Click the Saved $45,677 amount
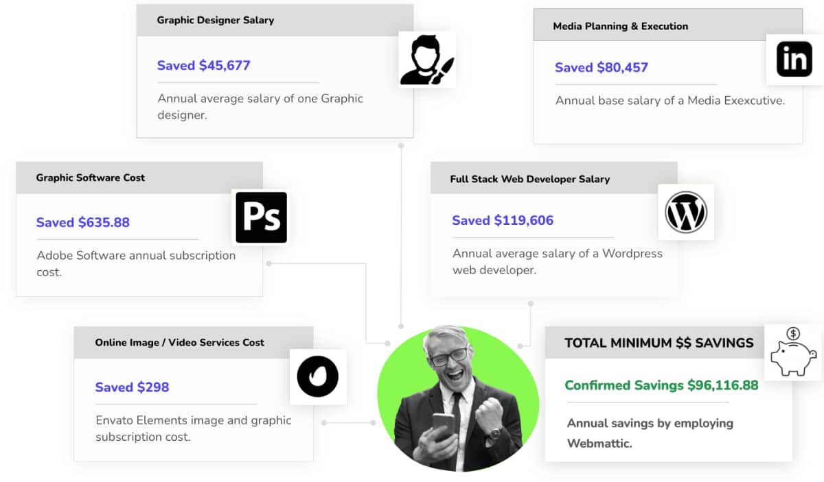824x482 pixels. click(x=203, y=66)
